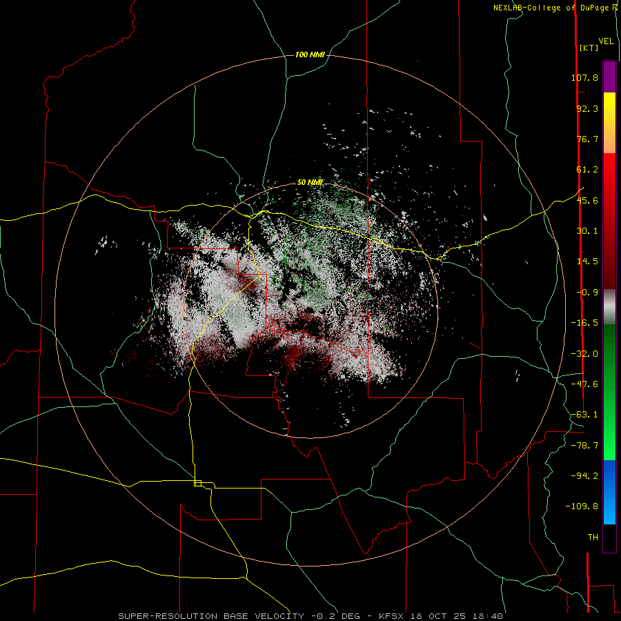Click the yellow-orange segment of the color bar
The height and width of the screenshot is (621, 621).
click(x=609, y=123)
